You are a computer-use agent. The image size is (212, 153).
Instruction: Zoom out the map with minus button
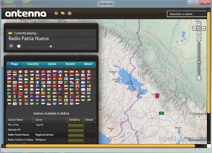point(199,78)
